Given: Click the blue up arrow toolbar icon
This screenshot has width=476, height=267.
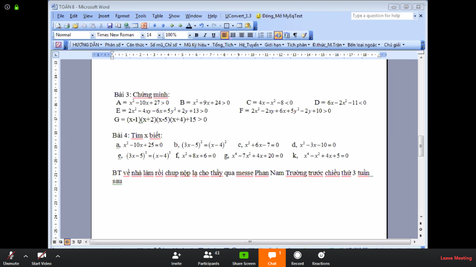Looking at the screenshot, I should click(x=163, y=26).
